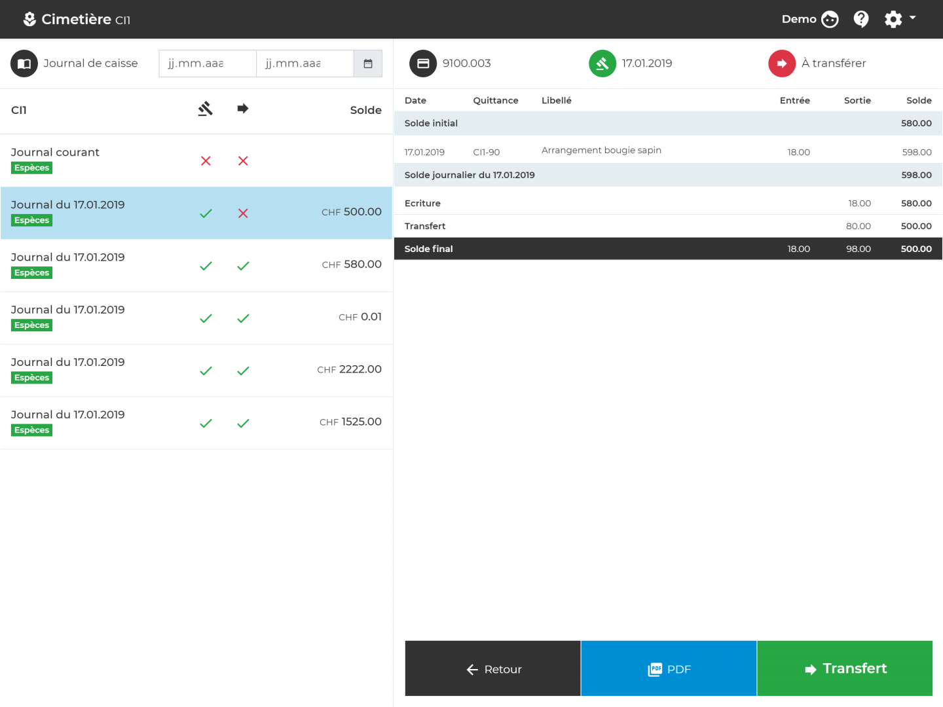Click the Journal de caisse book icon
This screenshot has height=707, width=943.
[24, 63]
